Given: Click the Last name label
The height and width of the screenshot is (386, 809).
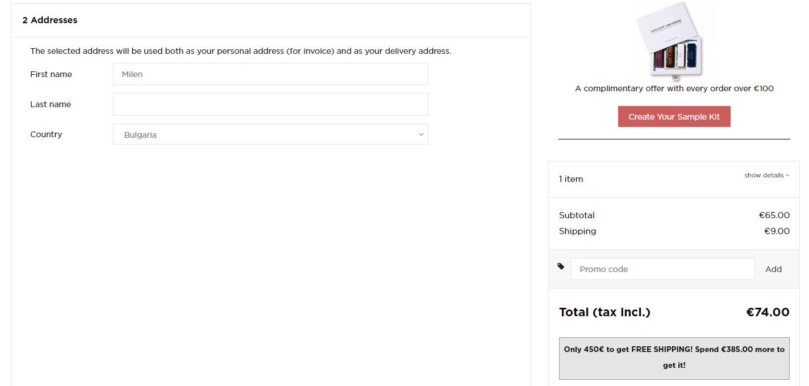Looking at the screenshot, I should (51, 104).
